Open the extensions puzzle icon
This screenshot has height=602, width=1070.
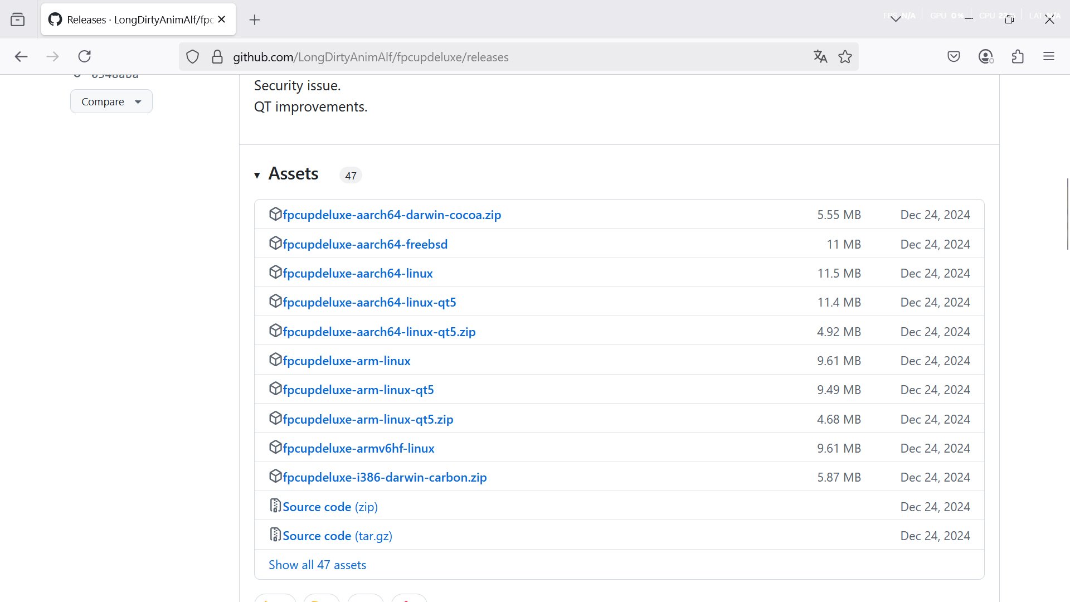pos(1018,56)
